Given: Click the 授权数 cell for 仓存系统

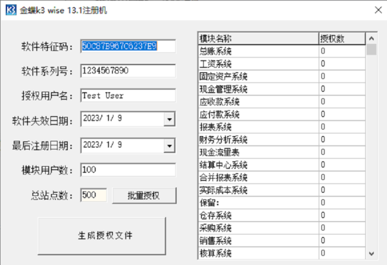Looking at the screenshot, I should point(342,215).
